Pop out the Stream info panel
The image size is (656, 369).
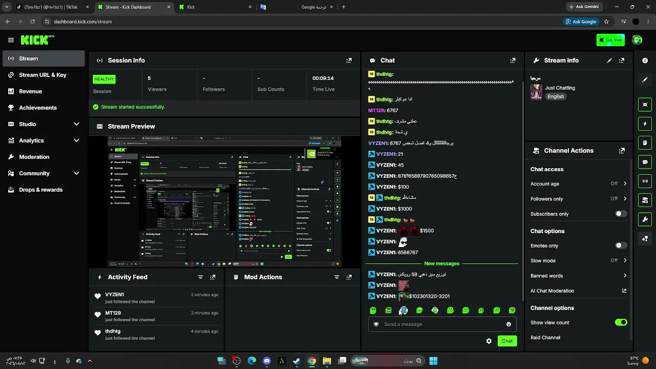(622, 60)
